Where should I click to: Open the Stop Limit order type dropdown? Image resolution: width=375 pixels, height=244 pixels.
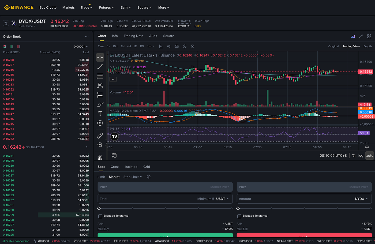tap(133, 177)
